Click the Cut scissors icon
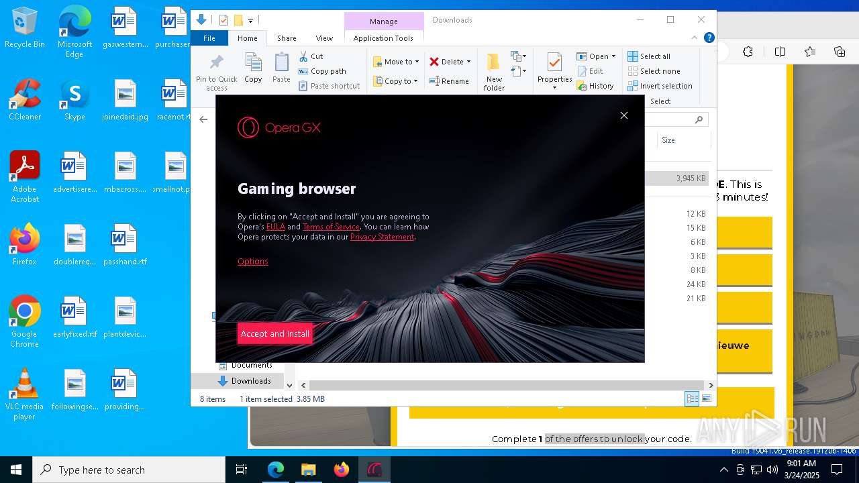The width and height of the screenshot is (859, 483). (x=303, y=56)
